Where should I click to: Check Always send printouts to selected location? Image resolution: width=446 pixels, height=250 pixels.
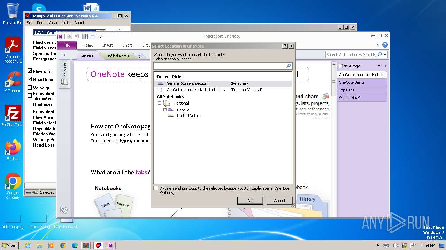point(156,188)
